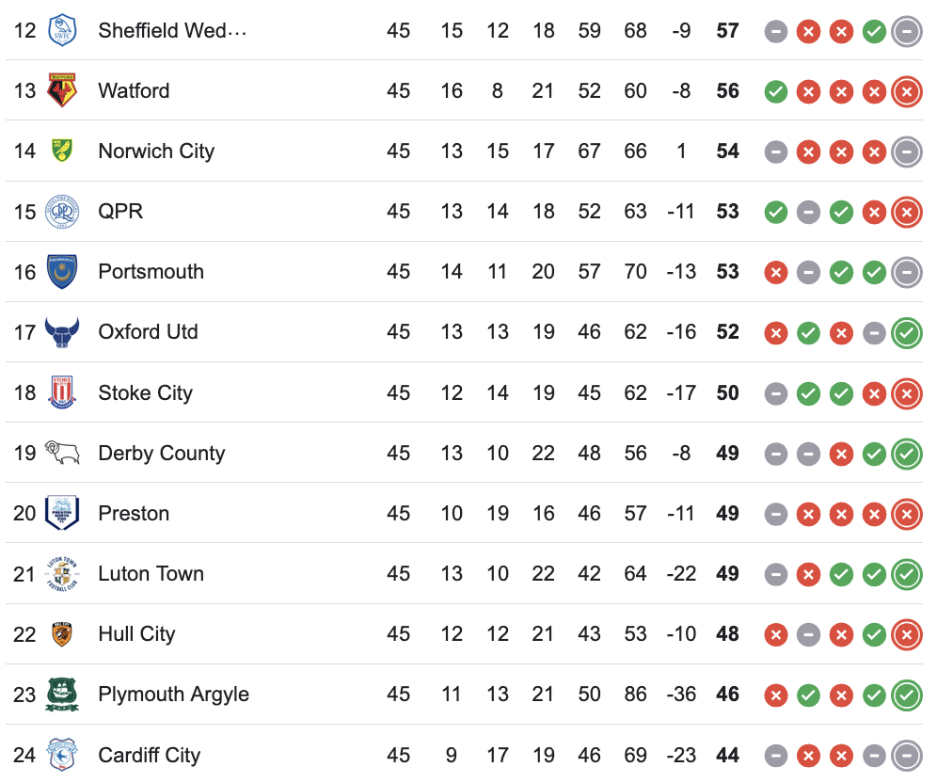Click Oxford Utd's bull head crest
The width and height of the screenshot is (937, 783).
pyautogui.click(x=62, y=332)
